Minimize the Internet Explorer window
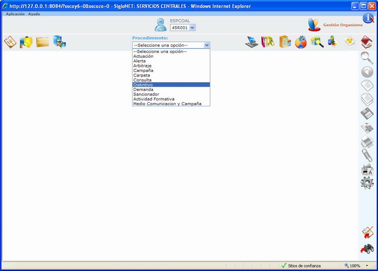 354,6
